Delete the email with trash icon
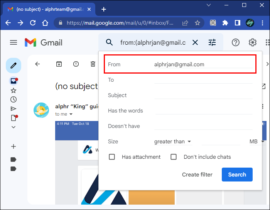Image resolution: width=270 pixels, height=210 pixels. click(x=93, y=64)
